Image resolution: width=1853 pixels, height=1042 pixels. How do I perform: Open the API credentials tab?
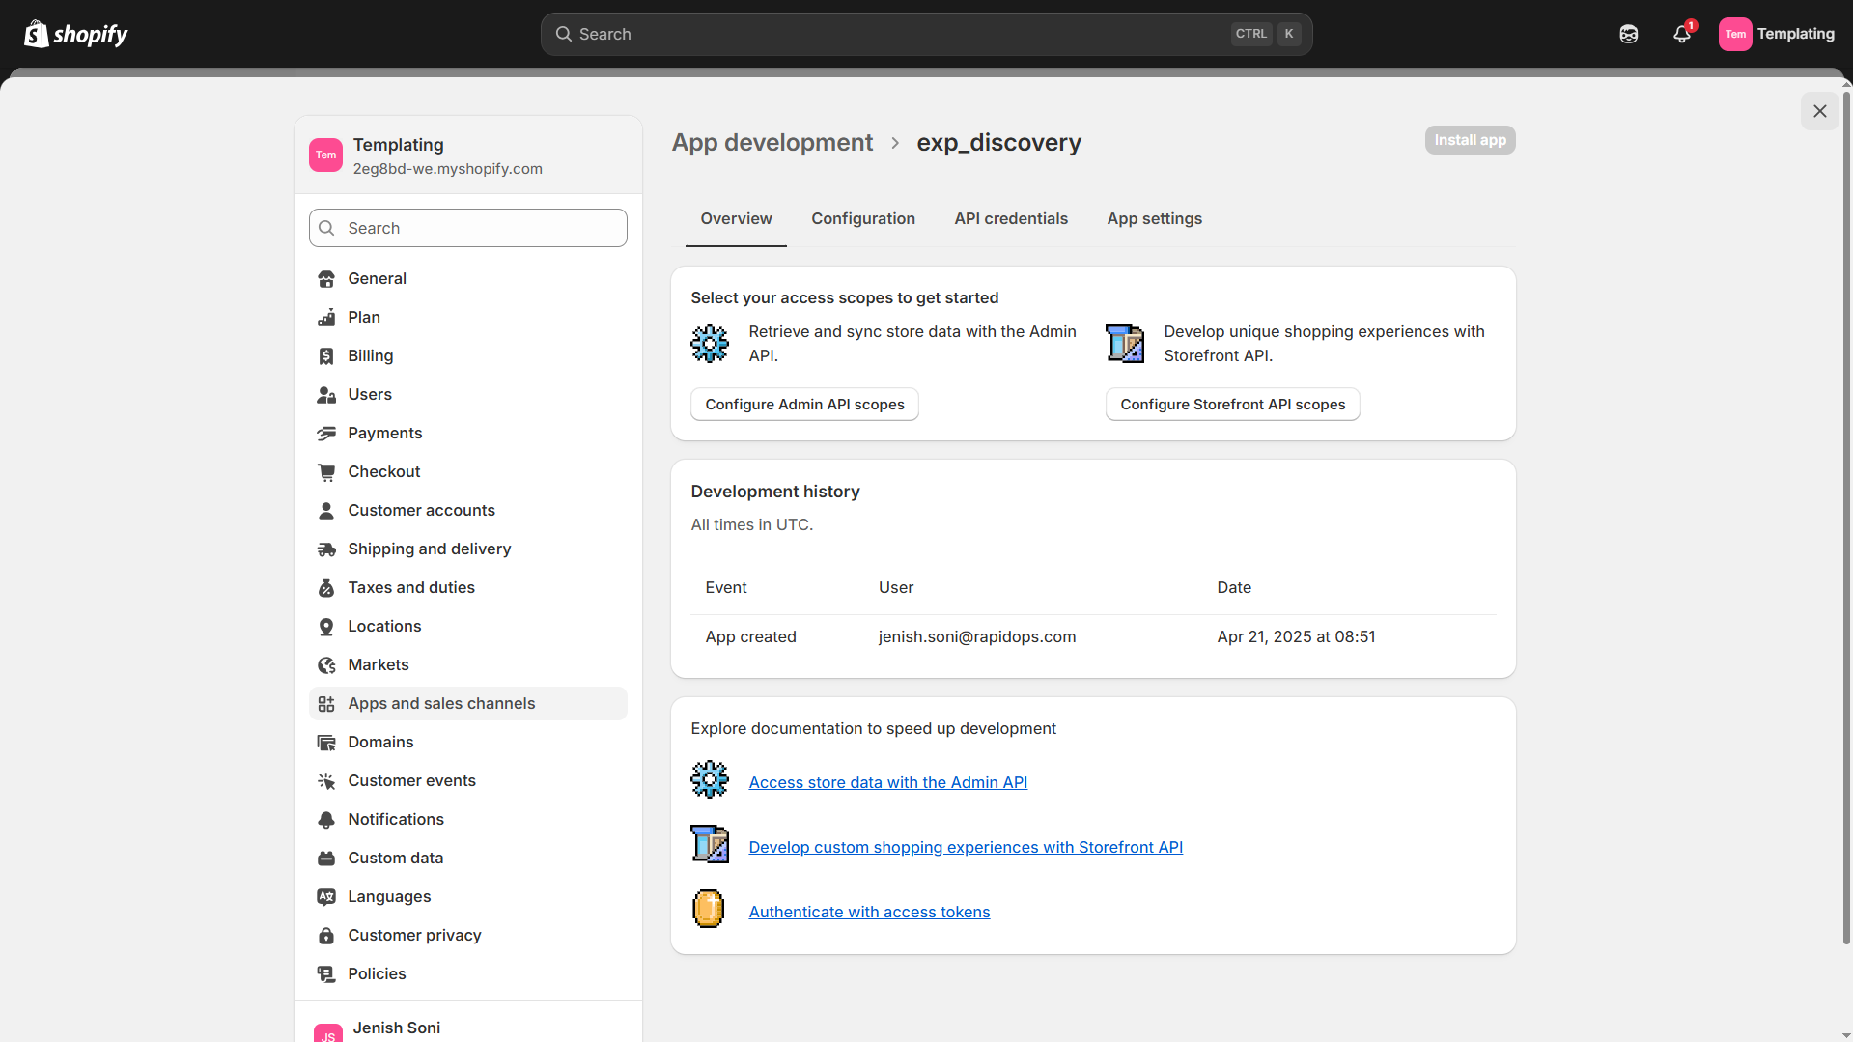pyautogui.click(x=1011, y=219)
